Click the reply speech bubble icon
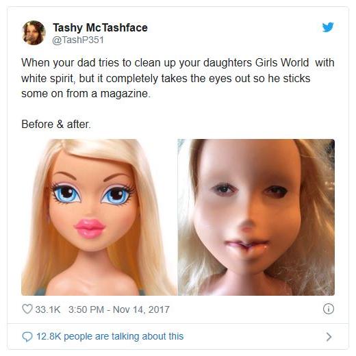 click(27, 337)
